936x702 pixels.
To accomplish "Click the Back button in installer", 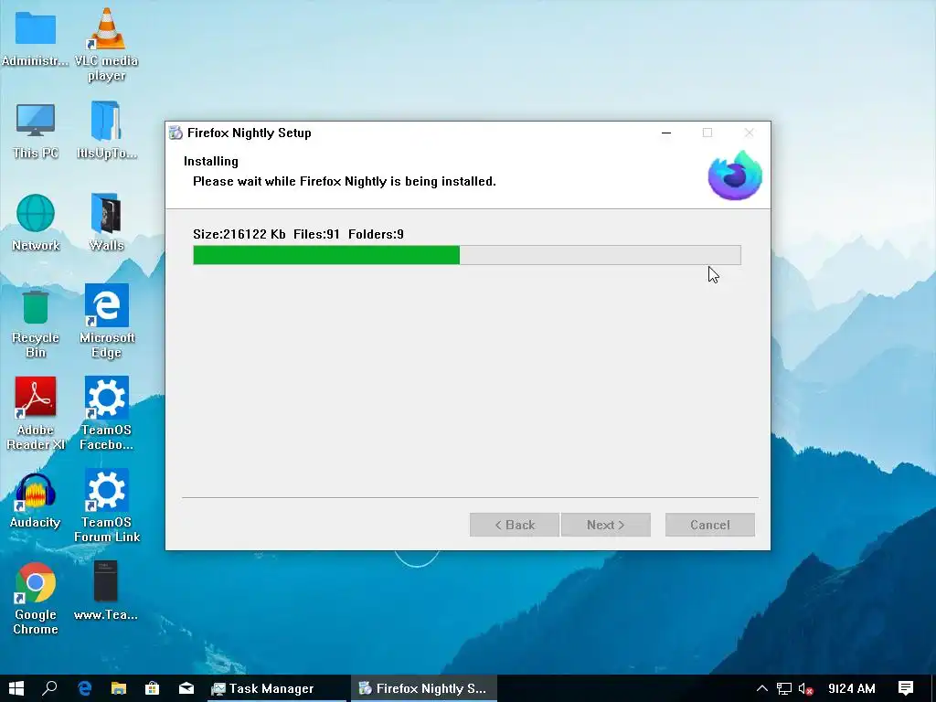I will 515,525.
